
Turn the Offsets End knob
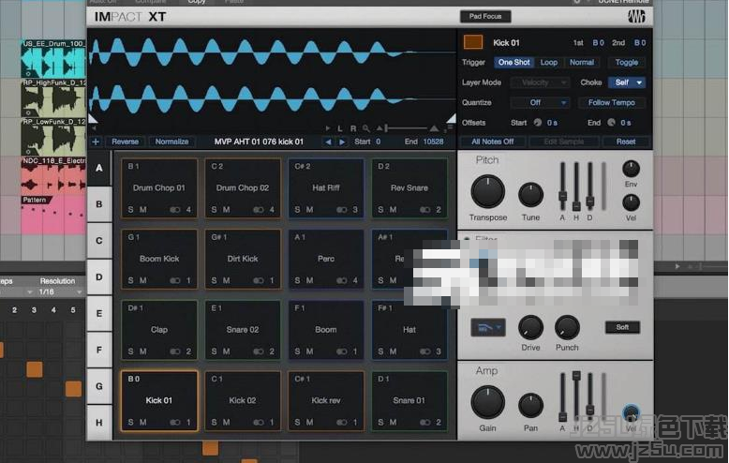[x=611, y=122]
